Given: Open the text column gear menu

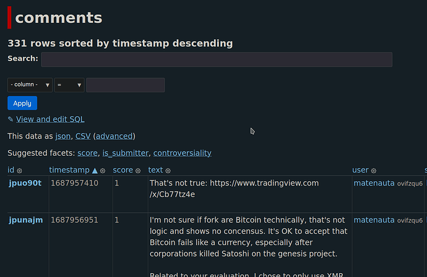Looking at the screenshot, I should pyautogui.click(x=168, y=170).
